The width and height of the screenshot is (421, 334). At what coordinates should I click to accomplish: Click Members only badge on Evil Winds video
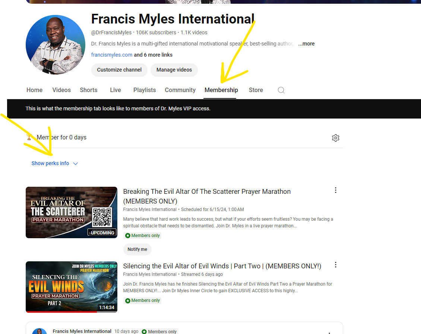(142, 300)
